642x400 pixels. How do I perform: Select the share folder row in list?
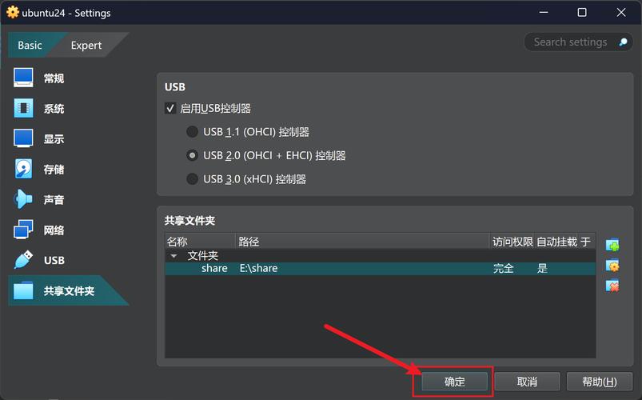381,269
